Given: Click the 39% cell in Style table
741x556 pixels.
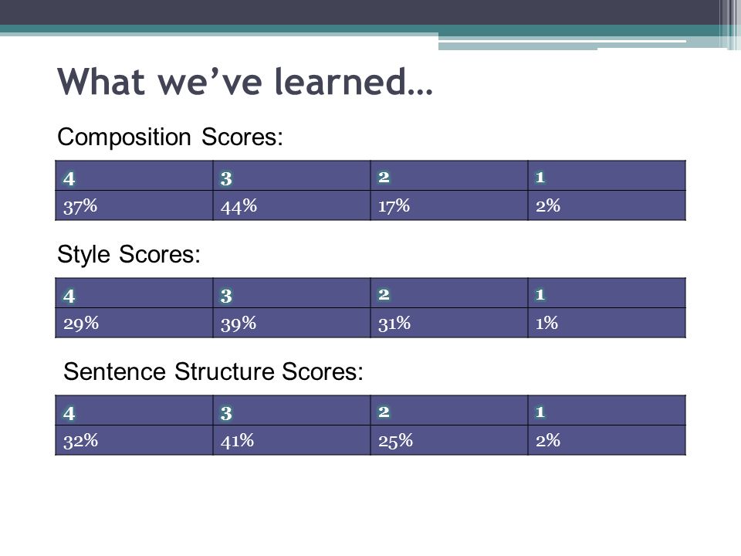Looking at the screenshot, I should tap(292, 323).
